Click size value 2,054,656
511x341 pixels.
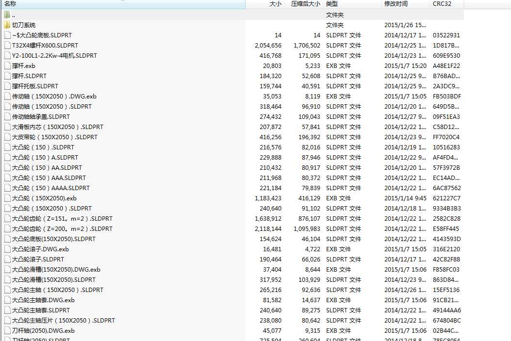tap(268, 46)
